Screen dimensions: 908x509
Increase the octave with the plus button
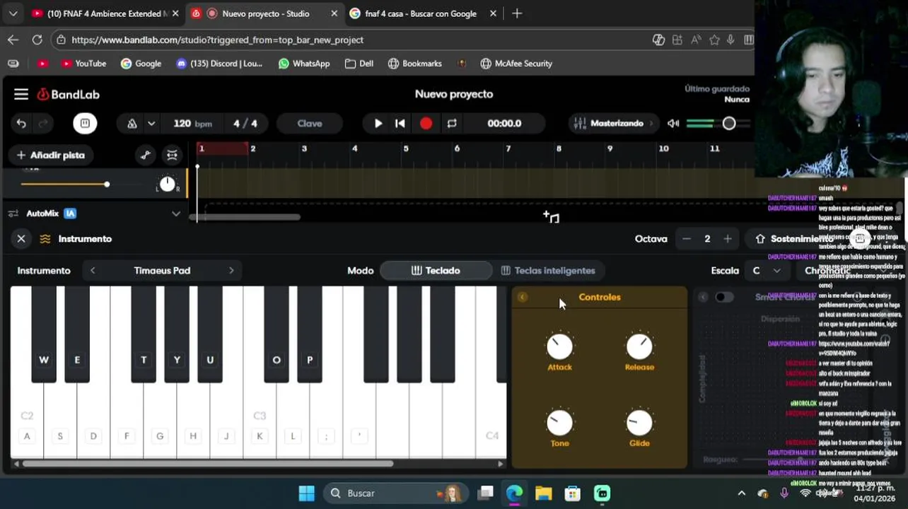tap(727, 239)
